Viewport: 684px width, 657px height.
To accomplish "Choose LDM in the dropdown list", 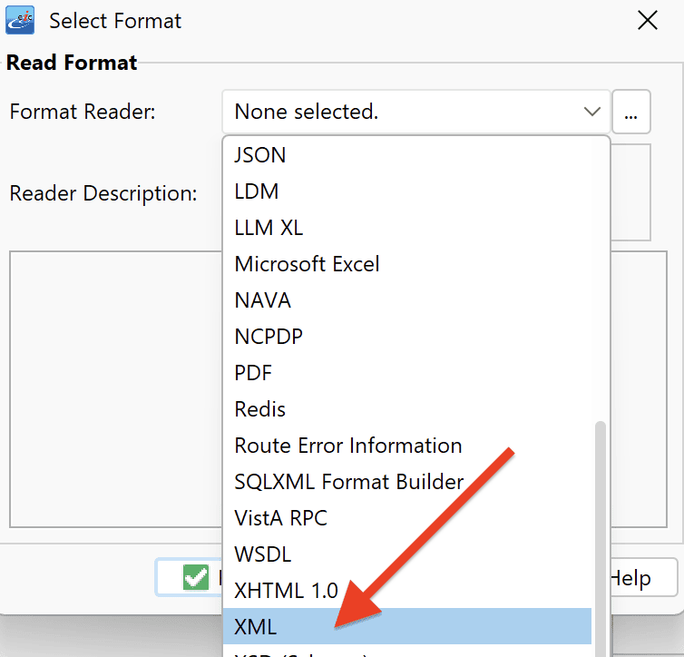I will [407, 191].
